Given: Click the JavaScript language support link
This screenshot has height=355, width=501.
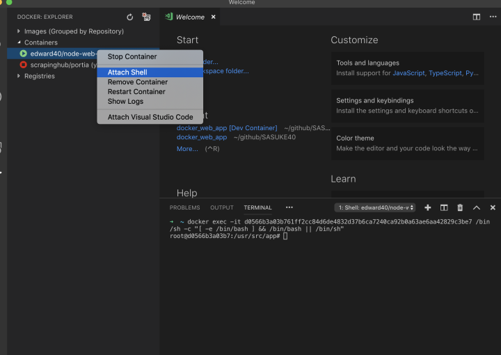Looking at the screenshot, I should point(408,72).
